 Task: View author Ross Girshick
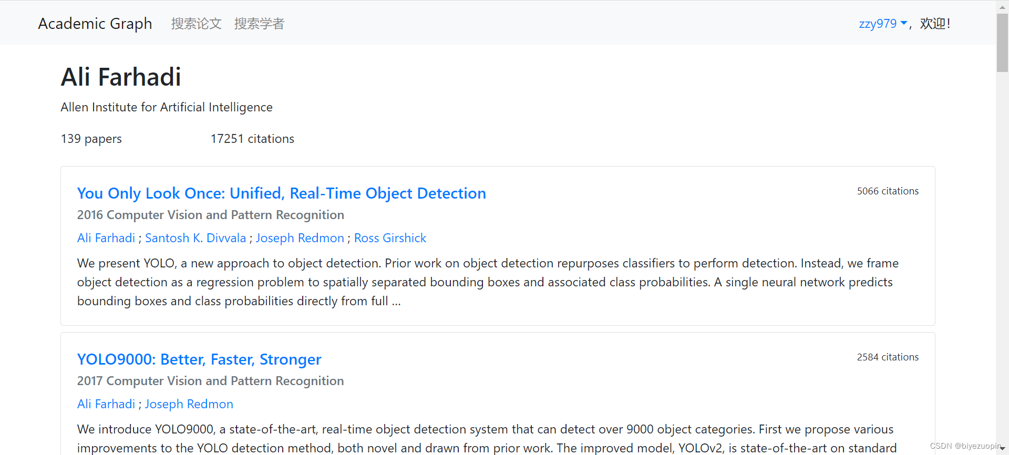[390, 238]
